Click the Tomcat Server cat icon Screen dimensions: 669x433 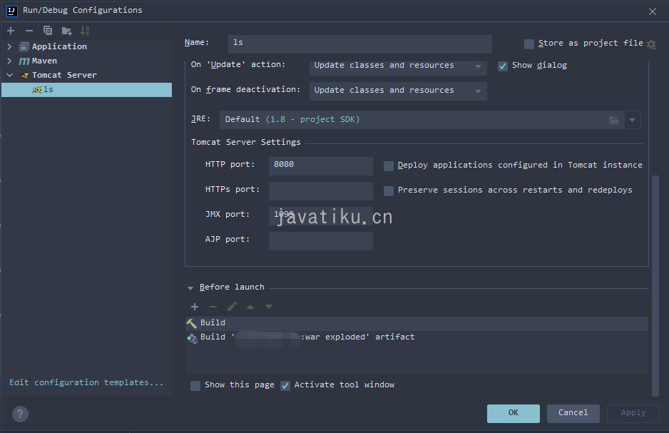(x=25, y=76)
